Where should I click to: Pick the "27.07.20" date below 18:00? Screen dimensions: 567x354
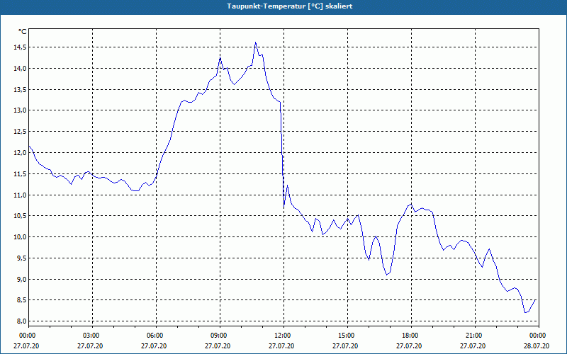coord(409,346)
